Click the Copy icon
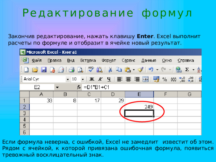 [x=119, y=70]
